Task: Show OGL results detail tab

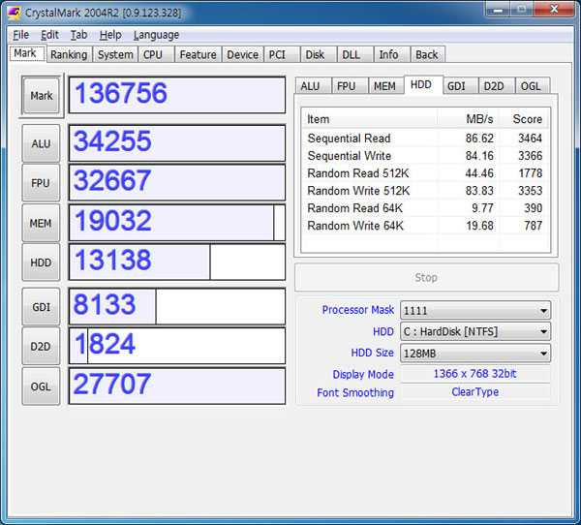Action: coord(532,86)
